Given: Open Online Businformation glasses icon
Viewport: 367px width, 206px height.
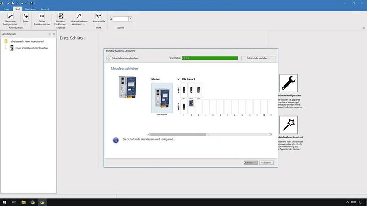Looking at the screenshot, I should pos(42,16).
